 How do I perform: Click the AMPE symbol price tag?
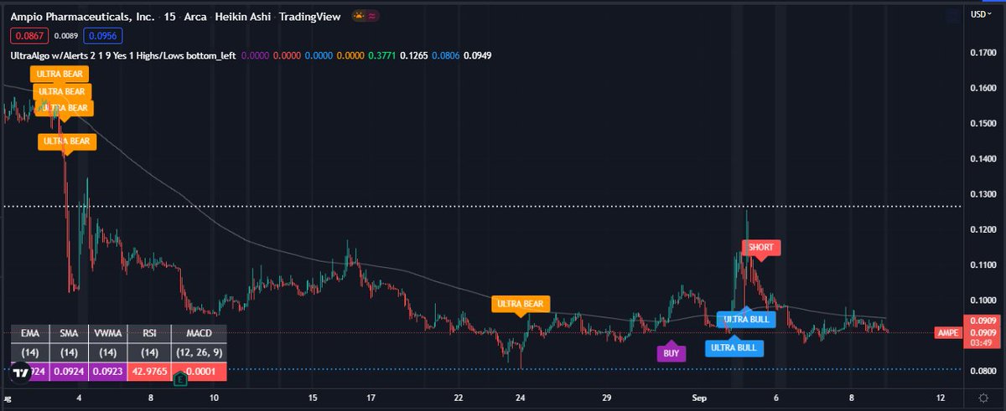pos(948,332)
